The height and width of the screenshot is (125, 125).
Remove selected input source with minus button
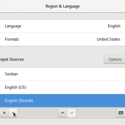click(x=13, y=113)
